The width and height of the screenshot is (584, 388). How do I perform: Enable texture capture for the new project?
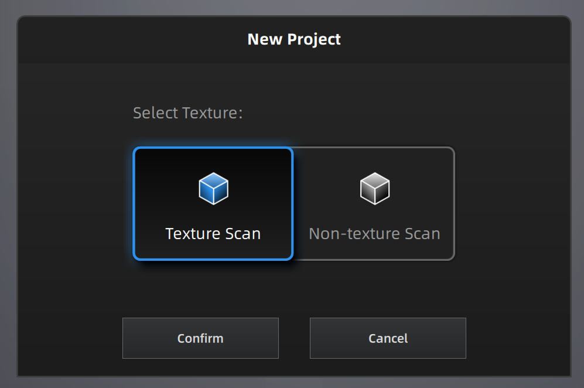pyautogui.click(x=213, y=203)
